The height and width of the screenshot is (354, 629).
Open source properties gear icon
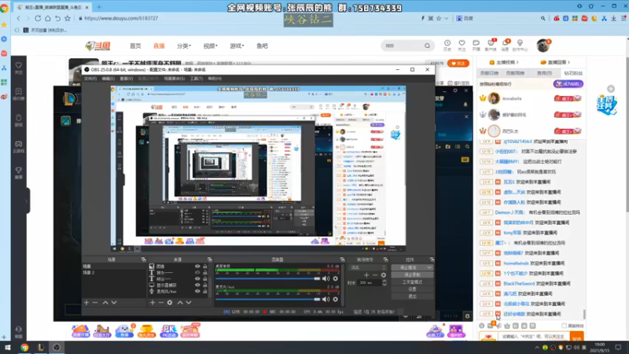[x=170, y=303]
